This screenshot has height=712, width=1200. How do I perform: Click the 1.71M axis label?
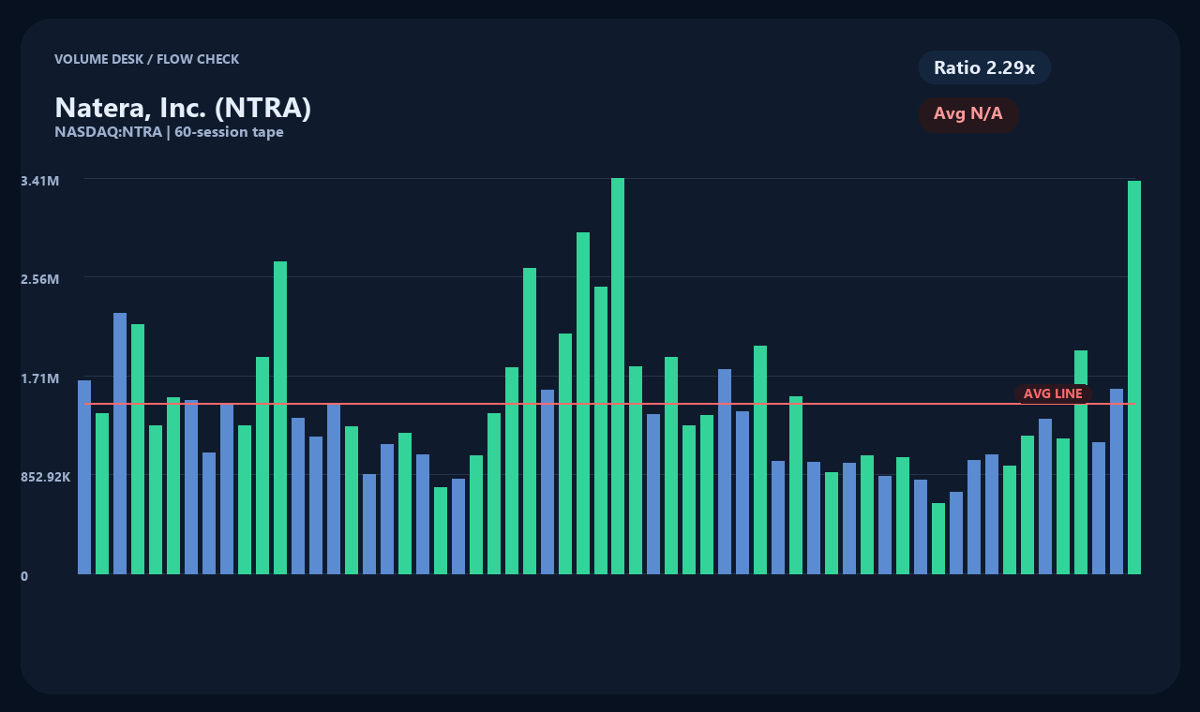click(40, 378)
